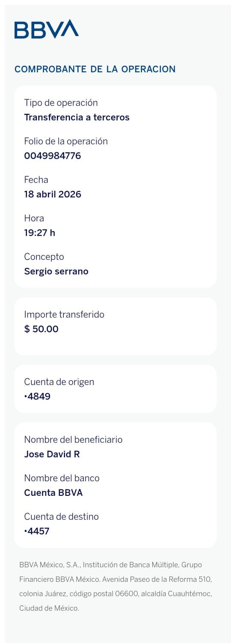Click the Transferencia a terceros value

tap(77, 117)
